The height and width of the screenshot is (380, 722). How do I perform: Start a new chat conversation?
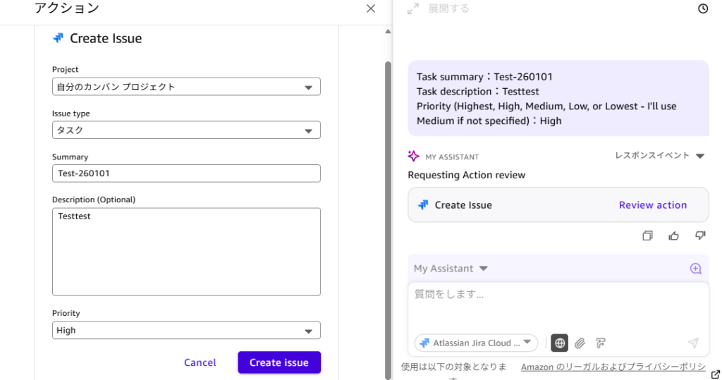tap(695, 269)
